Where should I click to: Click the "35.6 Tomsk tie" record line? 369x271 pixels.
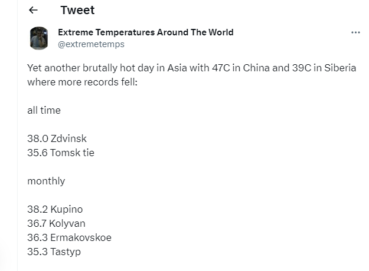[x=60, y=153]
